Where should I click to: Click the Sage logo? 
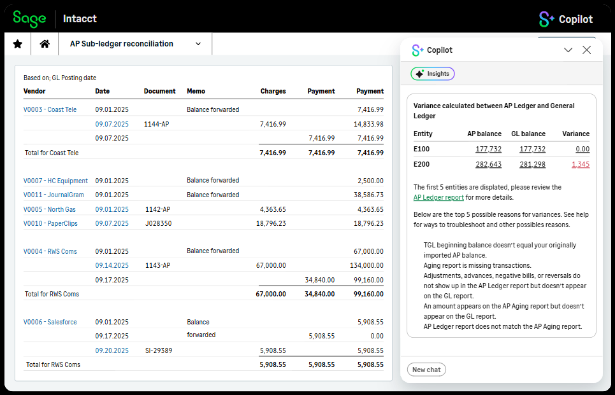(29, 18)
